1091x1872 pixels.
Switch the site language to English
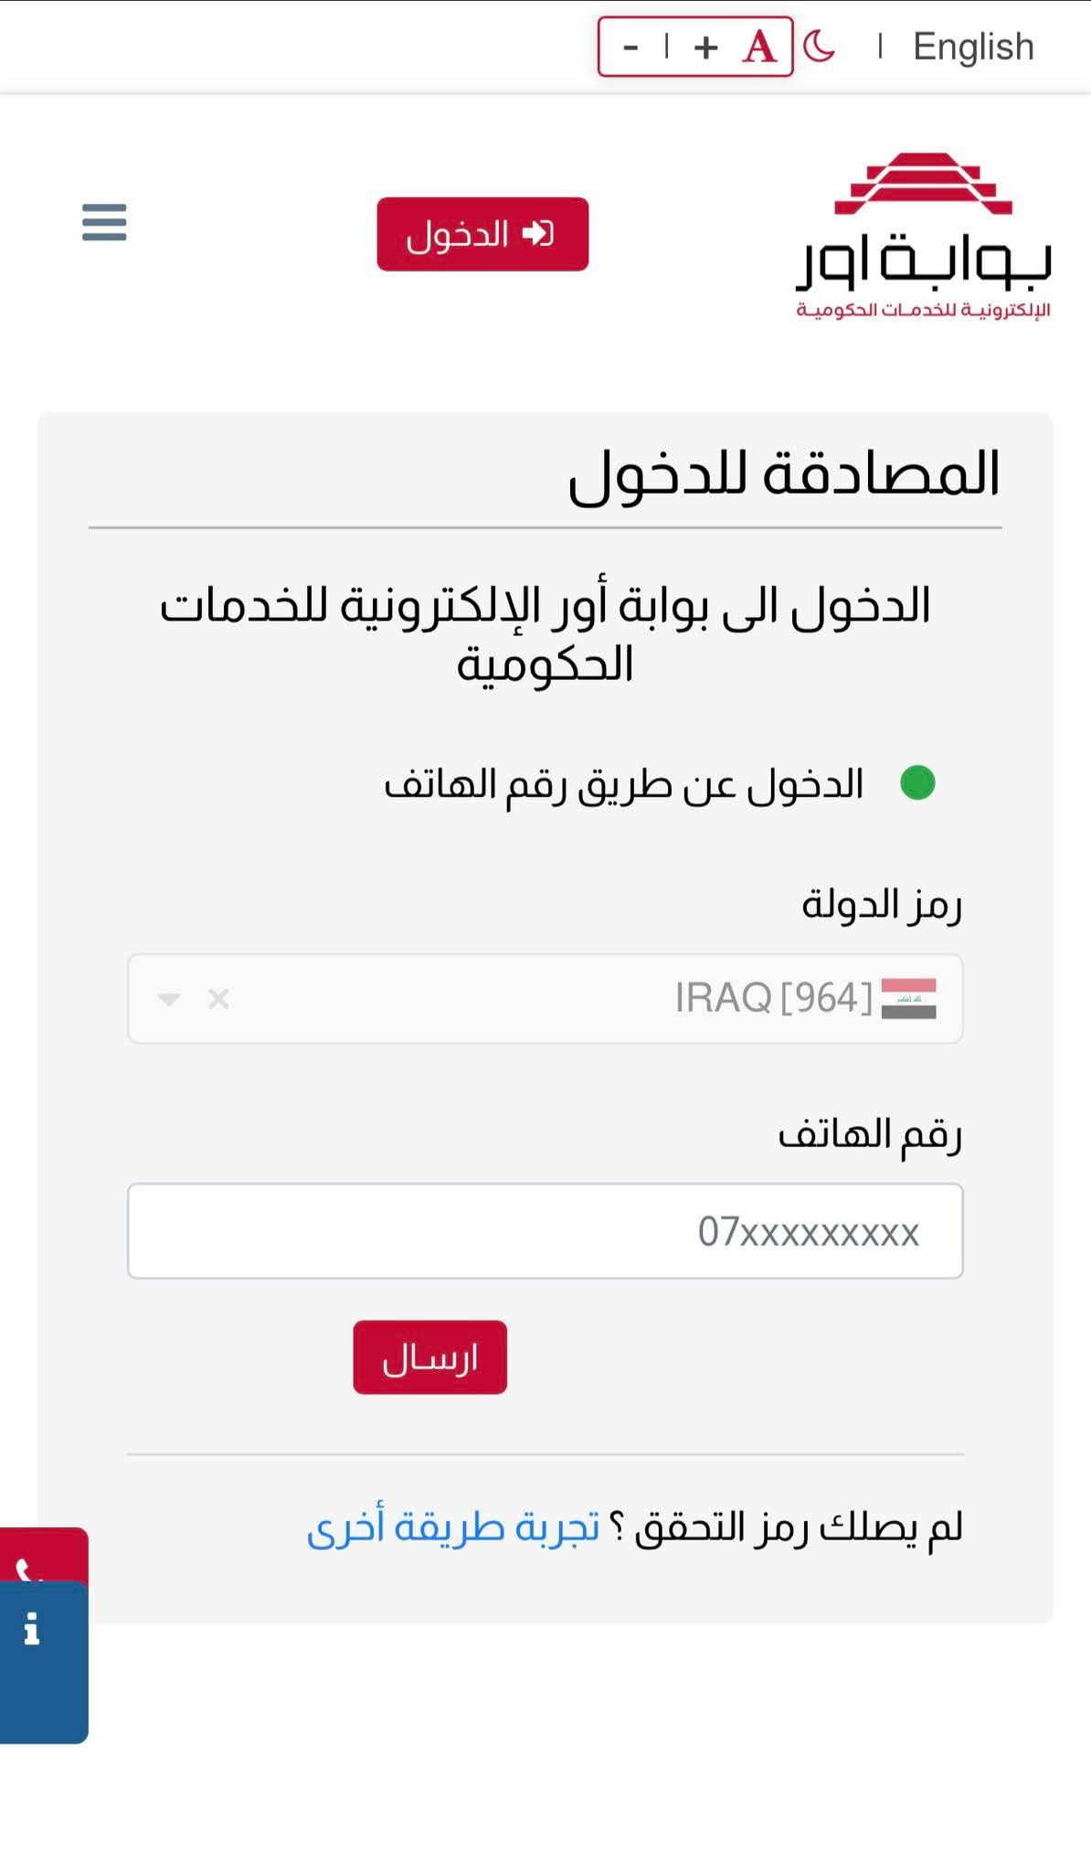971,45
